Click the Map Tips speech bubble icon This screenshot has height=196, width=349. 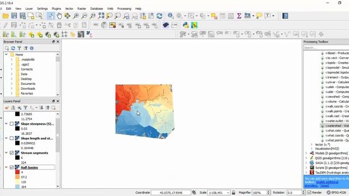[x=259, y=16]
